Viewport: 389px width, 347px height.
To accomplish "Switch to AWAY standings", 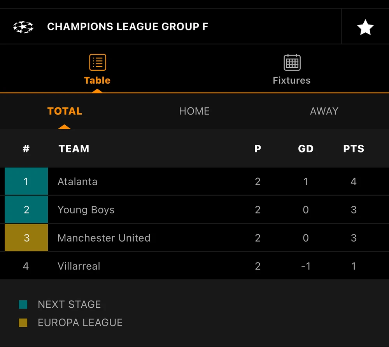I will (324, 111).
